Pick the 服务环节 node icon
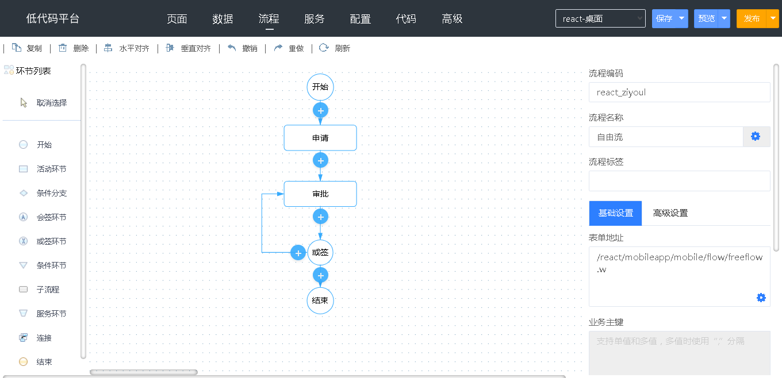Image resolution: width=782 pixels, height=378 pixels. tap(24, 314)
